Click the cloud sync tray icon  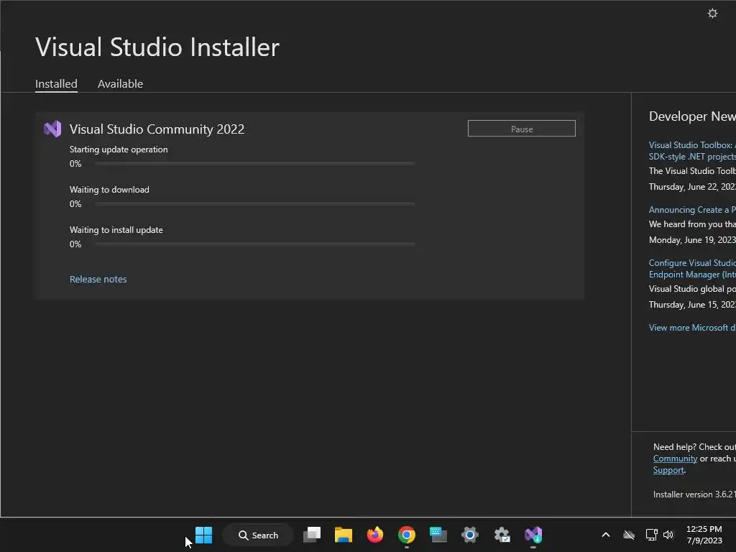628,535
